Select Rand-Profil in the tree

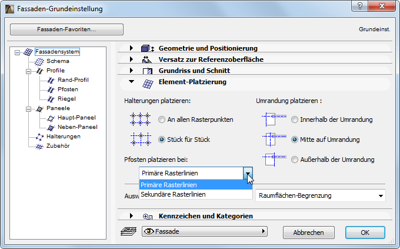[73, 80]
